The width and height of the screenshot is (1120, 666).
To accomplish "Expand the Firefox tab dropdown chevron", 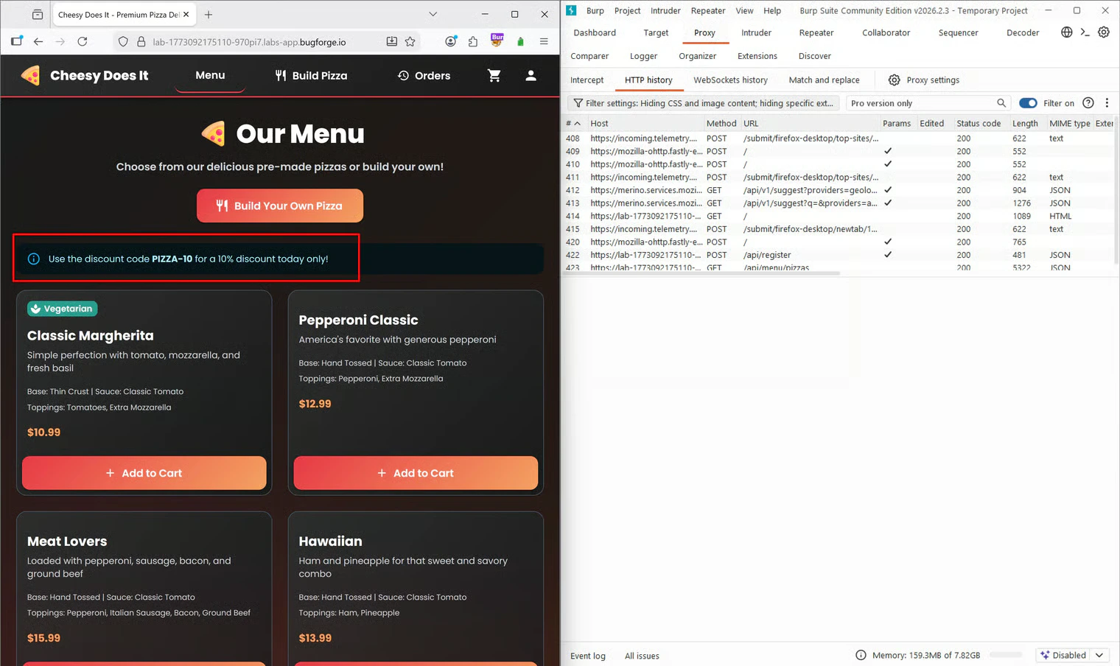I will click(x=433, y=14).
